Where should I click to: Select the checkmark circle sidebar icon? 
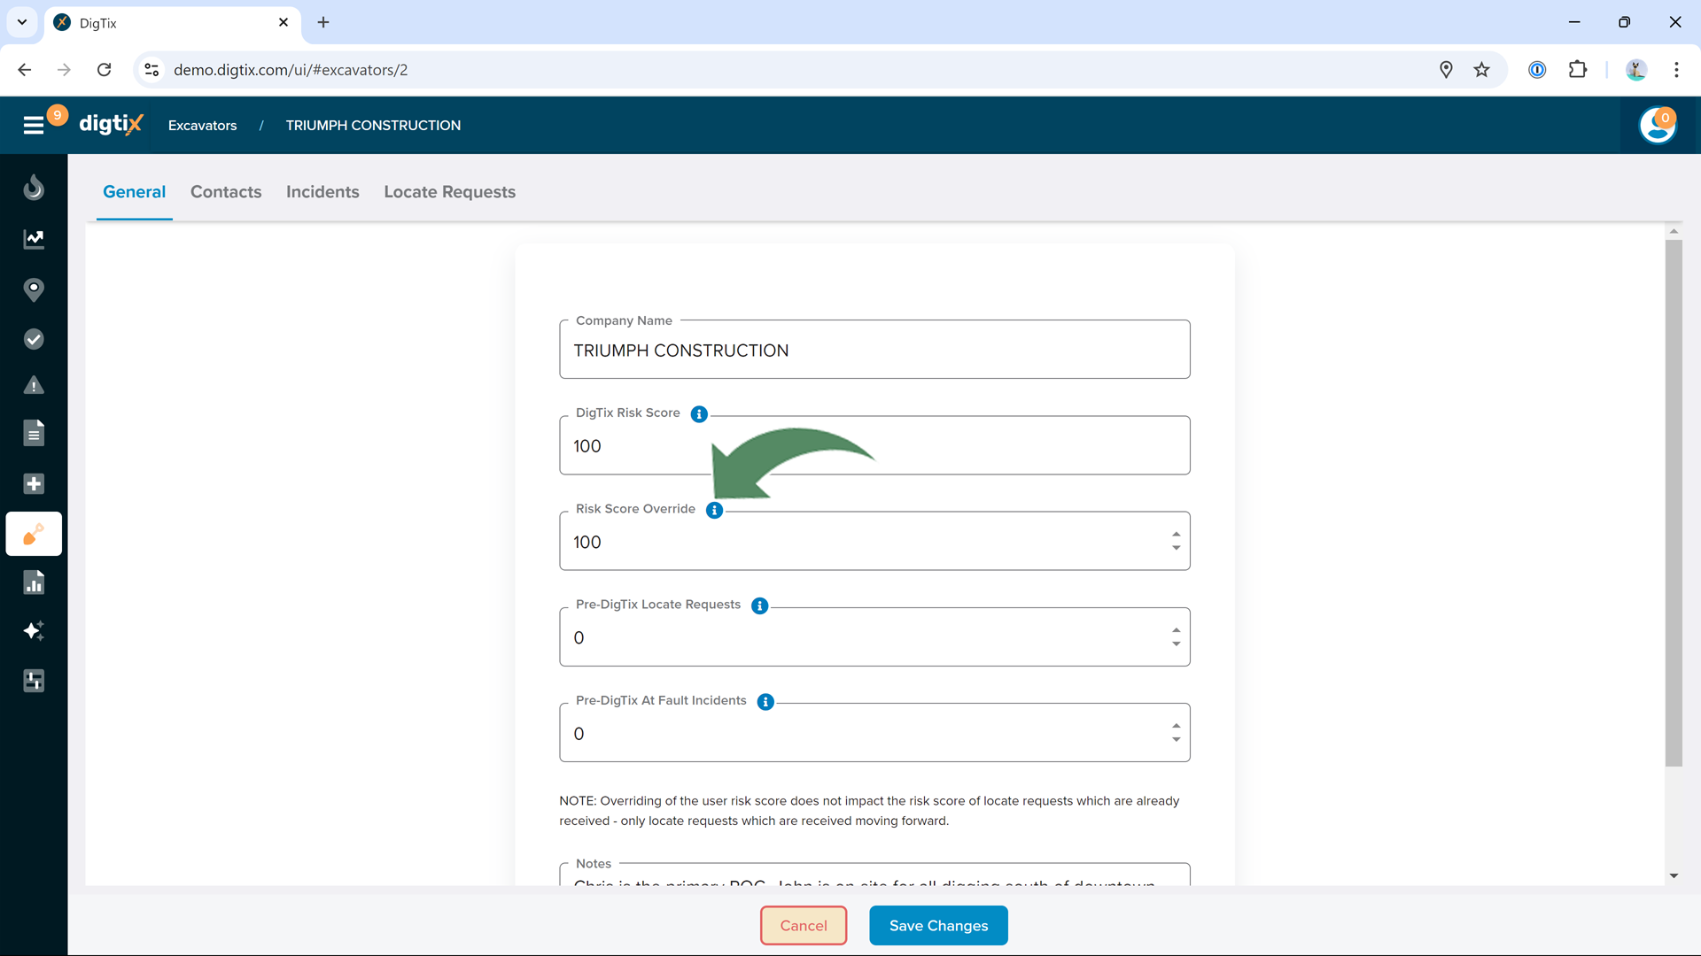(x=34, y=339)
